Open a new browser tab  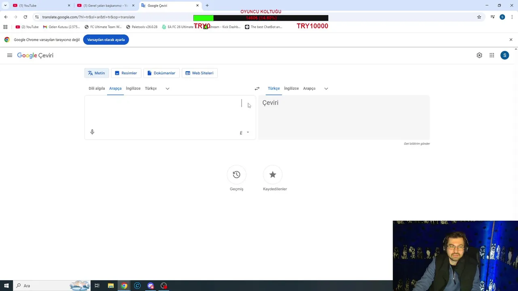(207, 6)
